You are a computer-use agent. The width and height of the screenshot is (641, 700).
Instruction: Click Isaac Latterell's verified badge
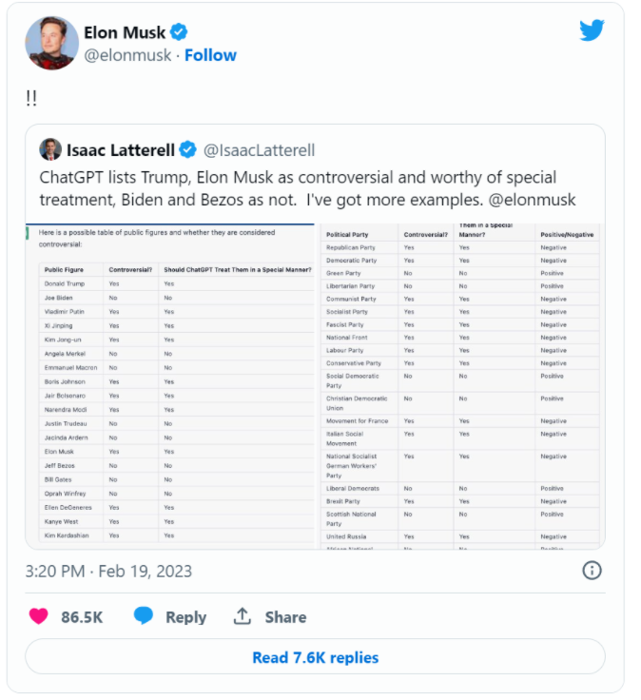click(187, 149)
